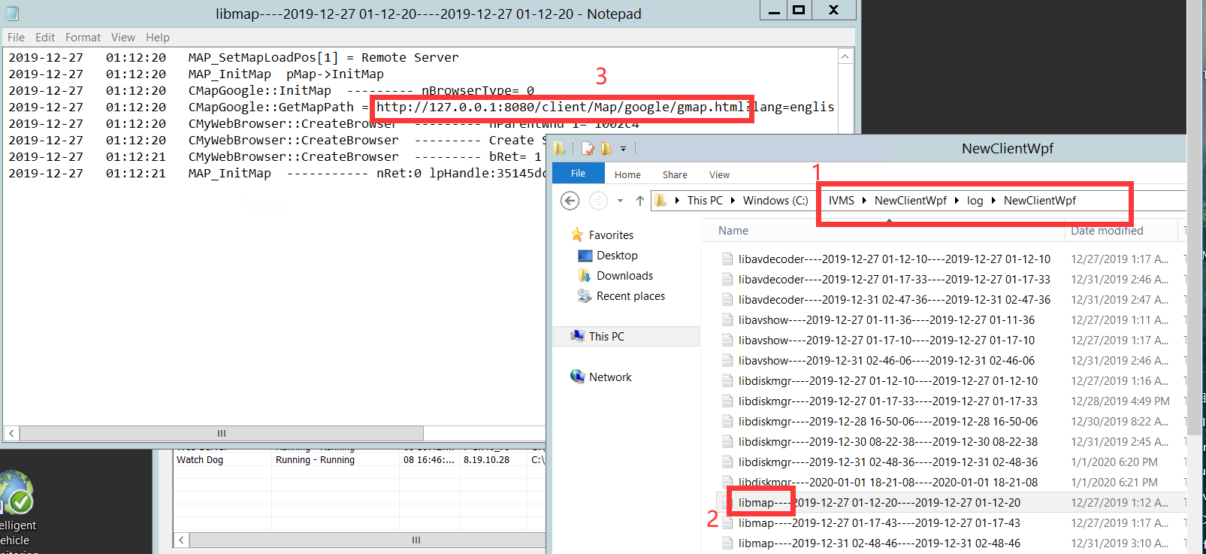Click the scroll up arrow in Notepad
This screenshot has height=554, width=1206.
coord(845,56)
